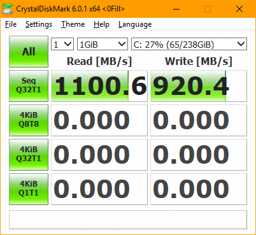The height and width of the screenshot is (235, 256).
Task: Click the Seq read result 1100.6
Action: pyautogui.click(x=99, y=86)
